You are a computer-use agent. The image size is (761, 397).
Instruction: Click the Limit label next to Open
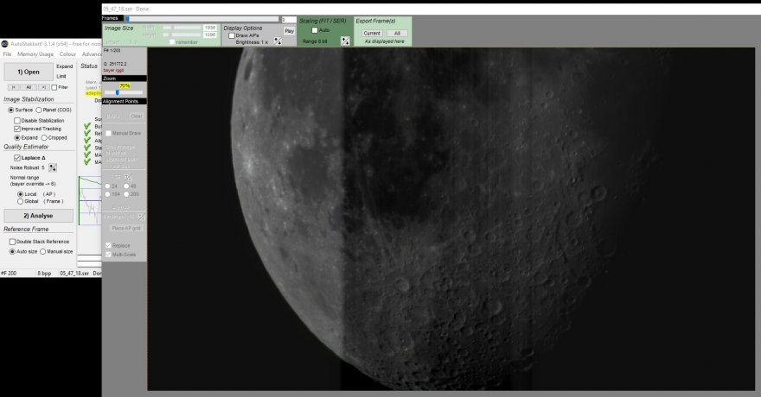coord(61,77)
